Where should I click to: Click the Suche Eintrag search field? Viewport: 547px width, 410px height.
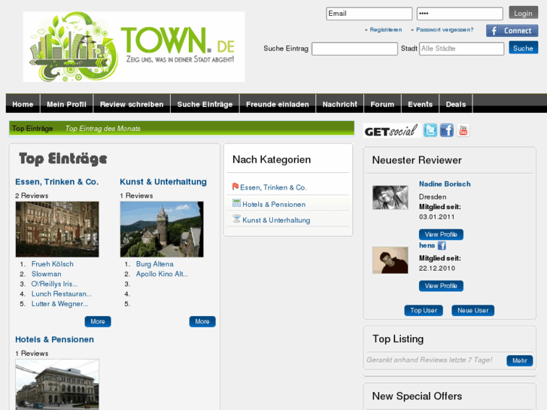click(354, 49)
